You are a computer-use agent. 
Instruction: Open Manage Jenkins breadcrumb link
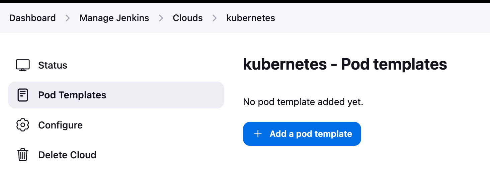(114, 18)
